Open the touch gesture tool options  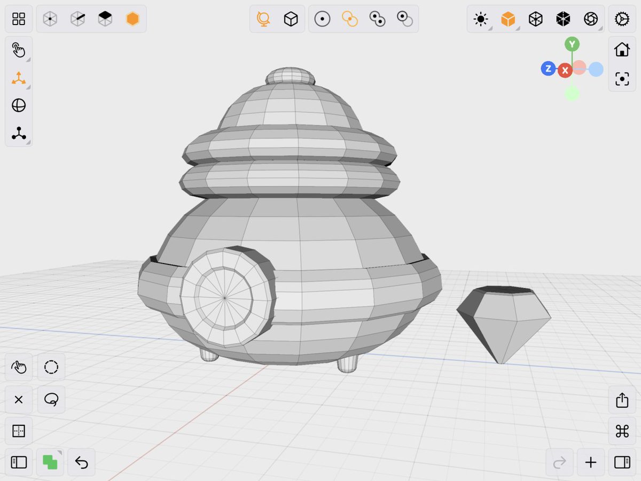tap(19, 50)
